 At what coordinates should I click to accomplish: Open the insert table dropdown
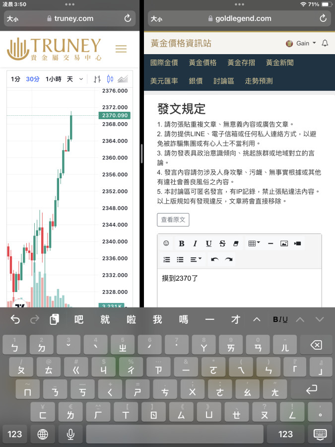coord(254,243)
